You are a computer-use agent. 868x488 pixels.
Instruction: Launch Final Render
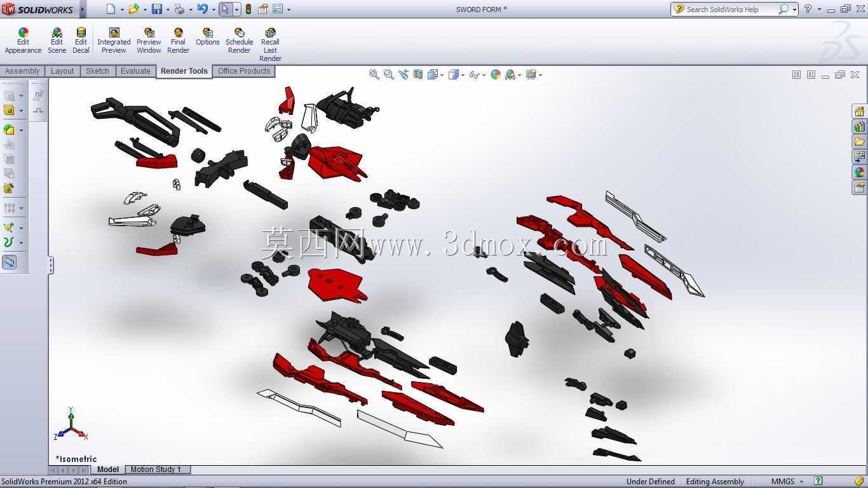(x=178, y=41)
